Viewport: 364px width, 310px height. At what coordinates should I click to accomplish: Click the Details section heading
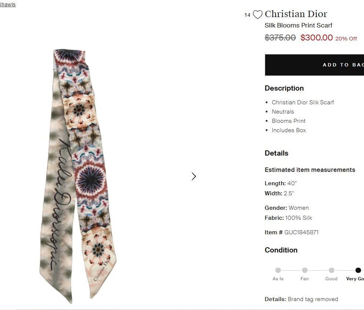click(x=276, y=153)
